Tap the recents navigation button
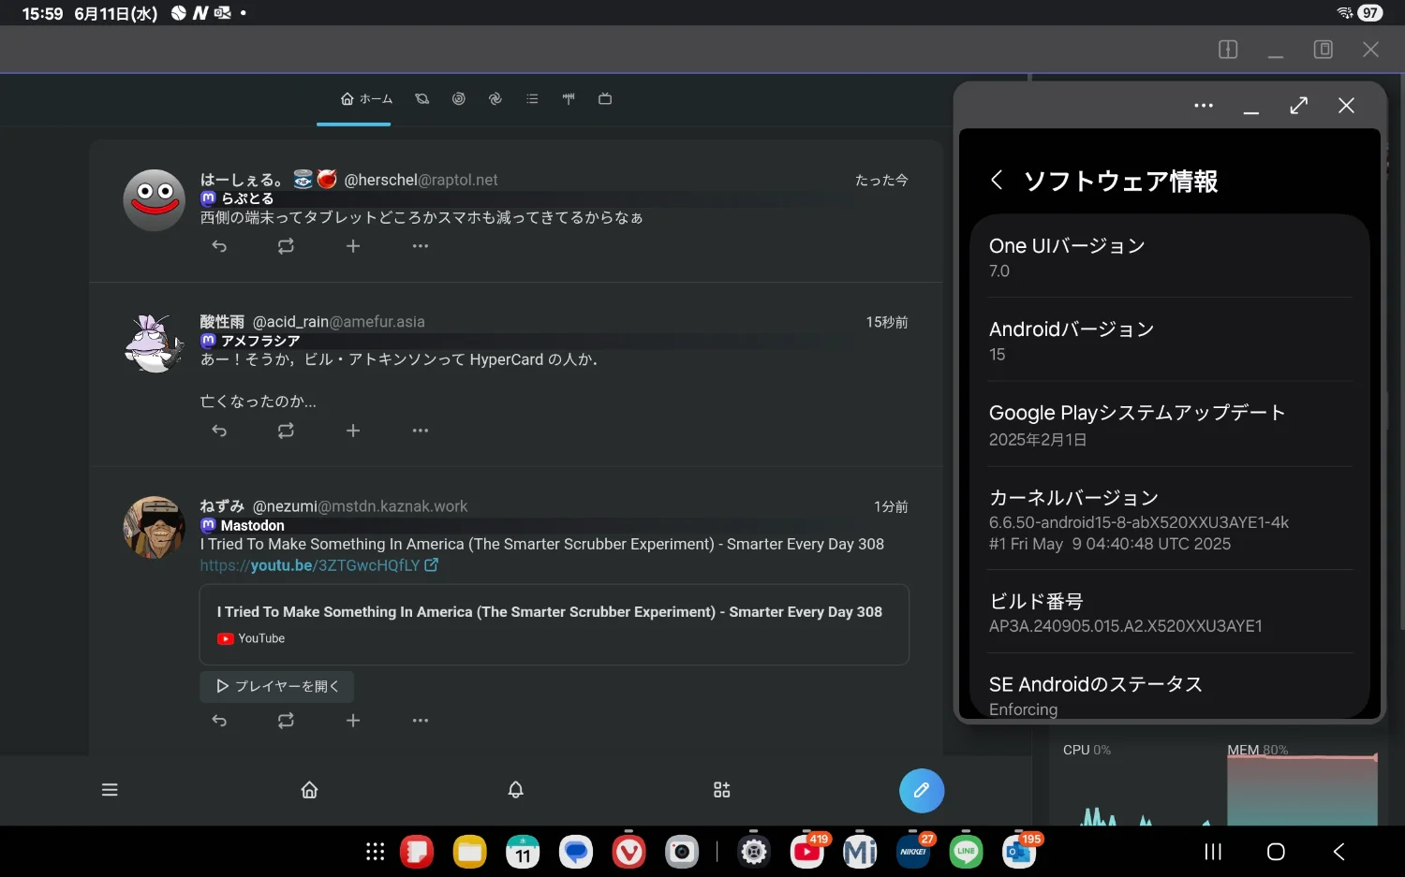The height and width of the screenshot is (877, 1405). 1213,852
